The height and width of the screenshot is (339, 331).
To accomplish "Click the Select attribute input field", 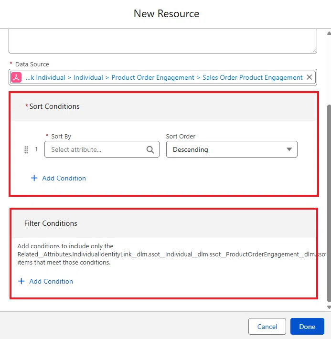I will 102,149.
